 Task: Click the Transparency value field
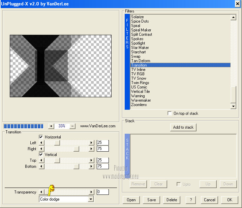103,192
